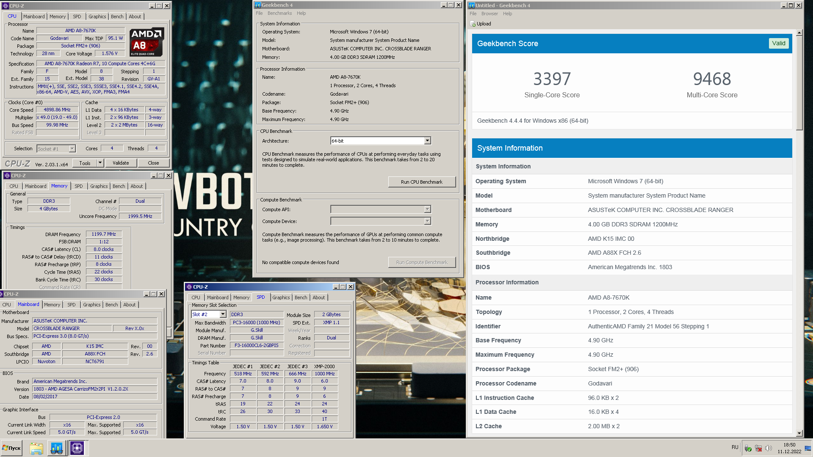Open Graphics tab in the top CPU-Z window
The width and height of the screenshot is (813, 457).
pyautogui.click(x=97, y=17)
